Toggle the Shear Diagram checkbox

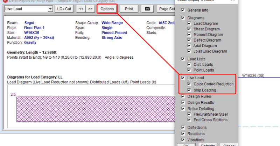click(189, 29)
